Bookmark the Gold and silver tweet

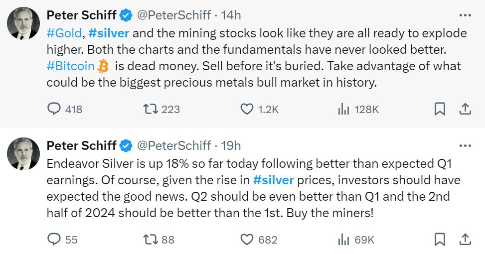point(440,109)
